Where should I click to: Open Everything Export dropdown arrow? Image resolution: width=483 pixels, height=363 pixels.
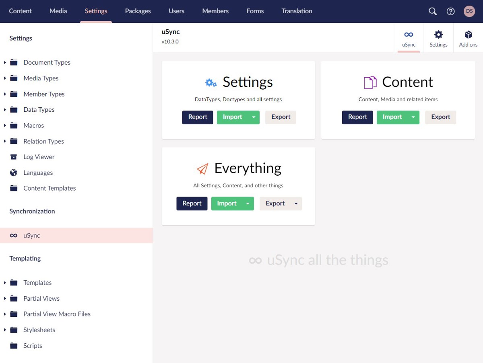296,203
